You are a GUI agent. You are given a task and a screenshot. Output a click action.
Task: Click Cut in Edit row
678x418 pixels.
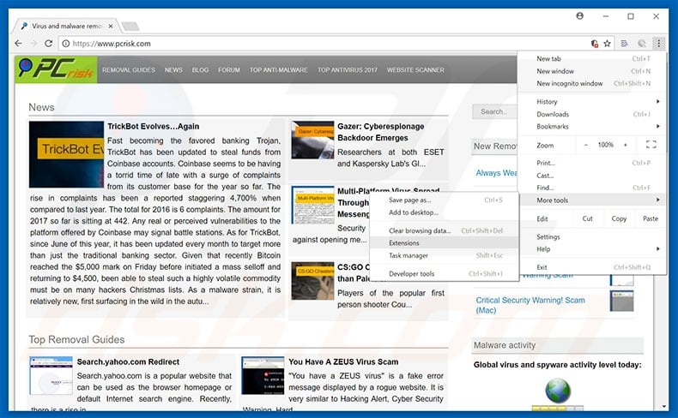(x=587, y=218)
